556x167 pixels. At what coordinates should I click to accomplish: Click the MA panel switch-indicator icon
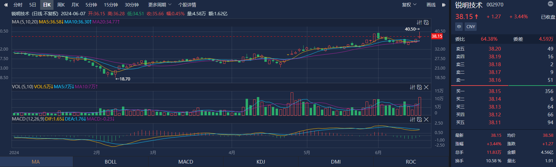click(x=426, y=22)
